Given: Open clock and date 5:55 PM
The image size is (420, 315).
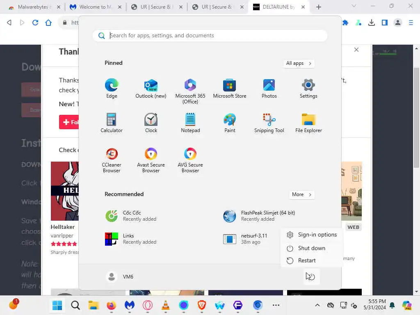Looking at the screenshot, I should point(375,305).
